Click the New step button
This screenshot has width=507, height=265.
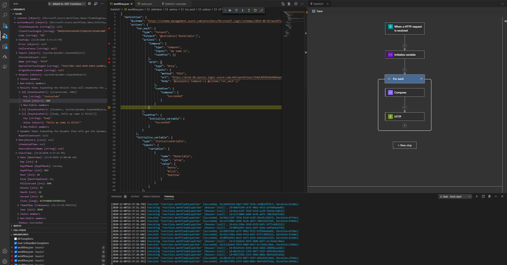[x=404, y=145]
